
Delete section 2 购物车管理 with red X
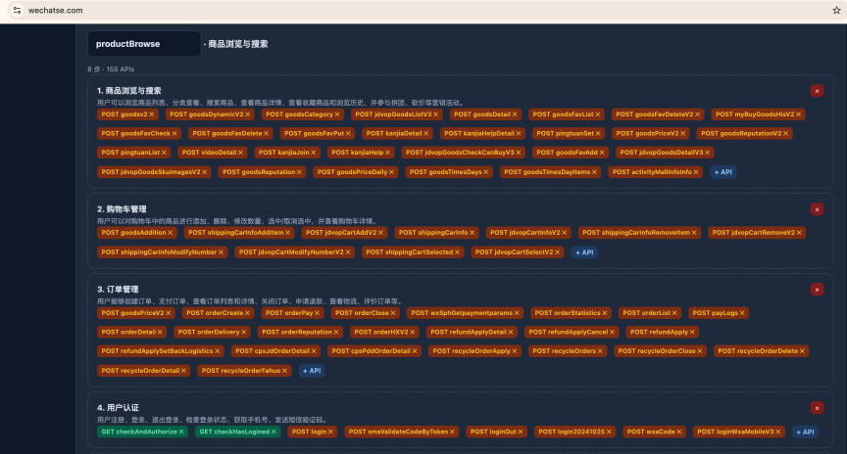tap(817, 209)
